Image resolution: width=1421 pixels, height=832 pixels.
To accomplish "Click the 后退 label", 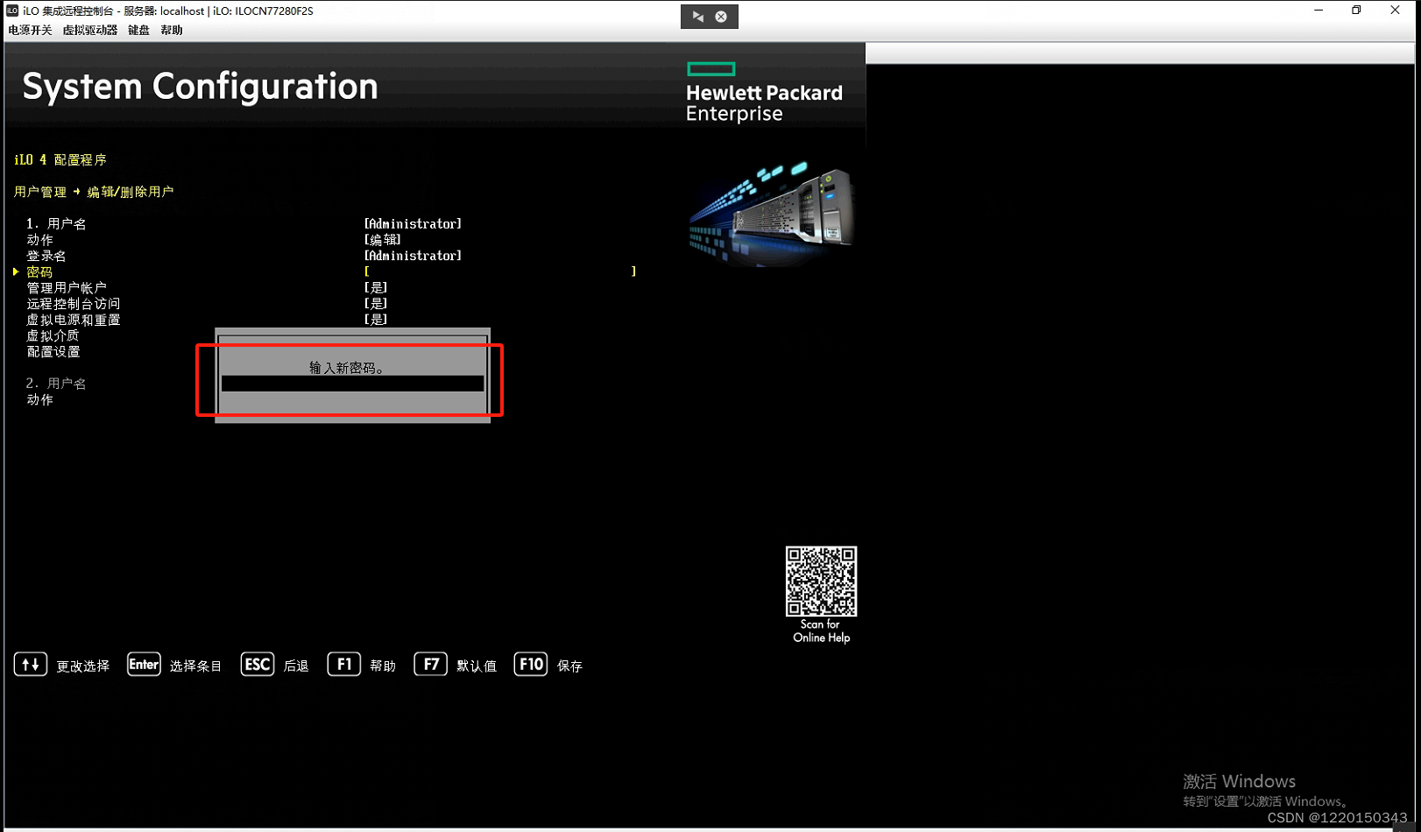I will pyautogui.click(x=296, y=666).
